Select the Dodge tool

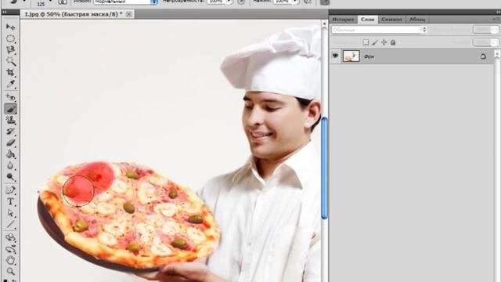click(10, 177)
